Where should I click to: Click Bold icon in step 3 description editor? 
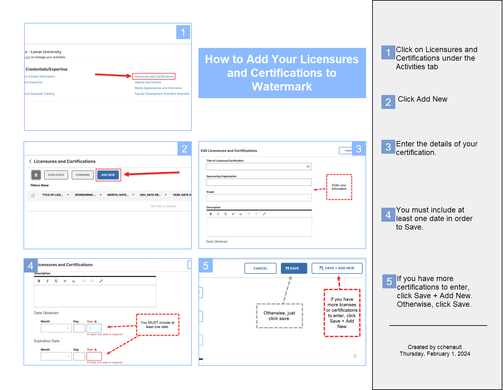[211, 214]
